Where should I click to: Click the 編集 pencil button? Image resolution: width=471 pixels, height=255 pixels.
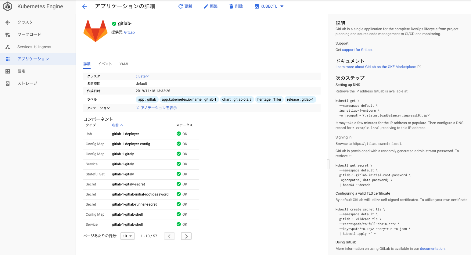[x=210, y=6]
